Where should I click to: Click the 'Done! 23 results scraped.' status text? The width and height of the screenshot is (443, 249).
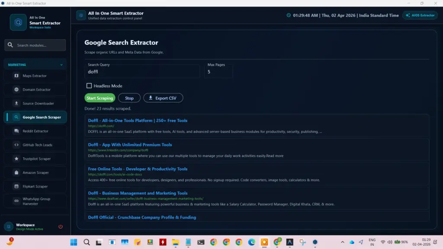pyautogui.click(x=108, y=109)
